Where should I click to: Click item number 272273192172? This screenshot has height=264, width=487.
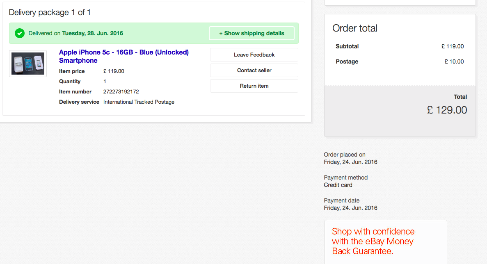coord(121,91)
